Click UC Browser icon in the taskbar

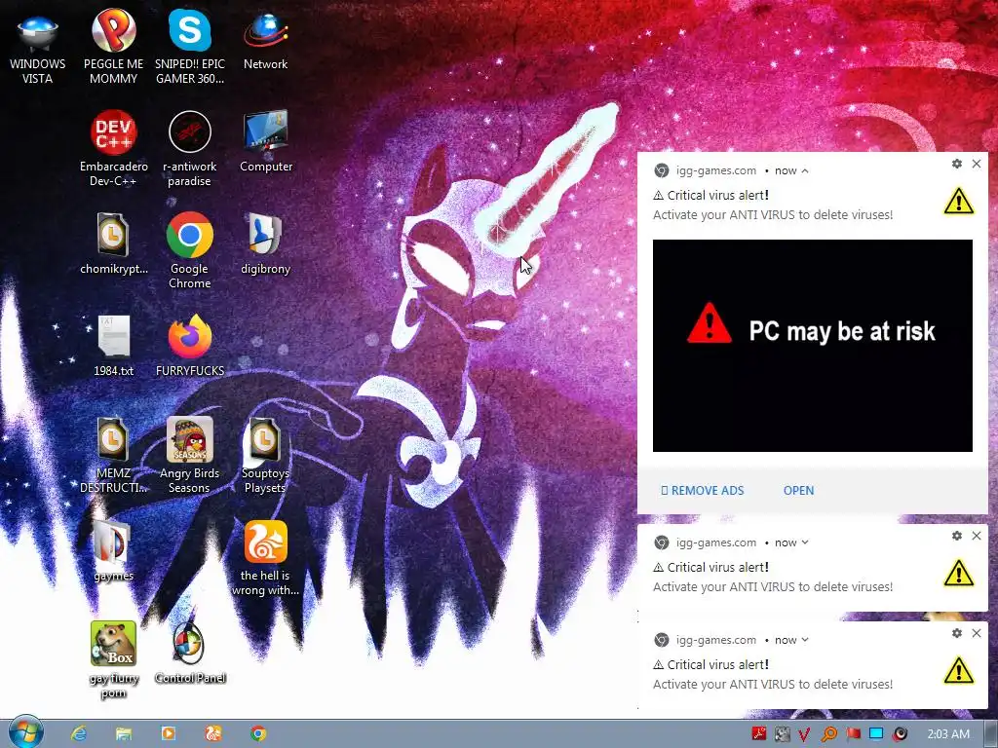pos(212,733)
